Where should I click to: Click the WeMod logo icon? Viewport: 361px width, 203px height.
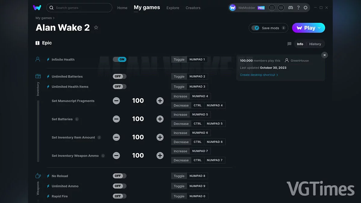(x=37, y=8)
